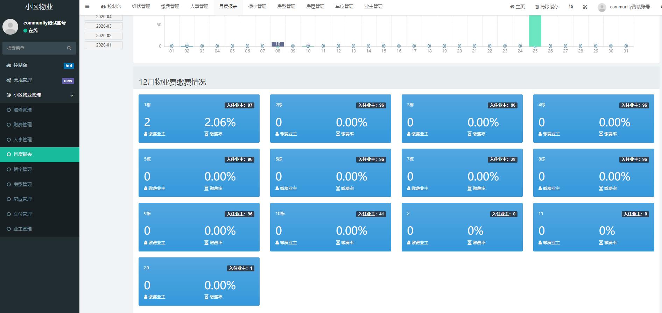The height and width of the screenshot is (313, 662).
Task: Open 控制台 dashboard in the left sidebar
Action: tap(20, 65)
